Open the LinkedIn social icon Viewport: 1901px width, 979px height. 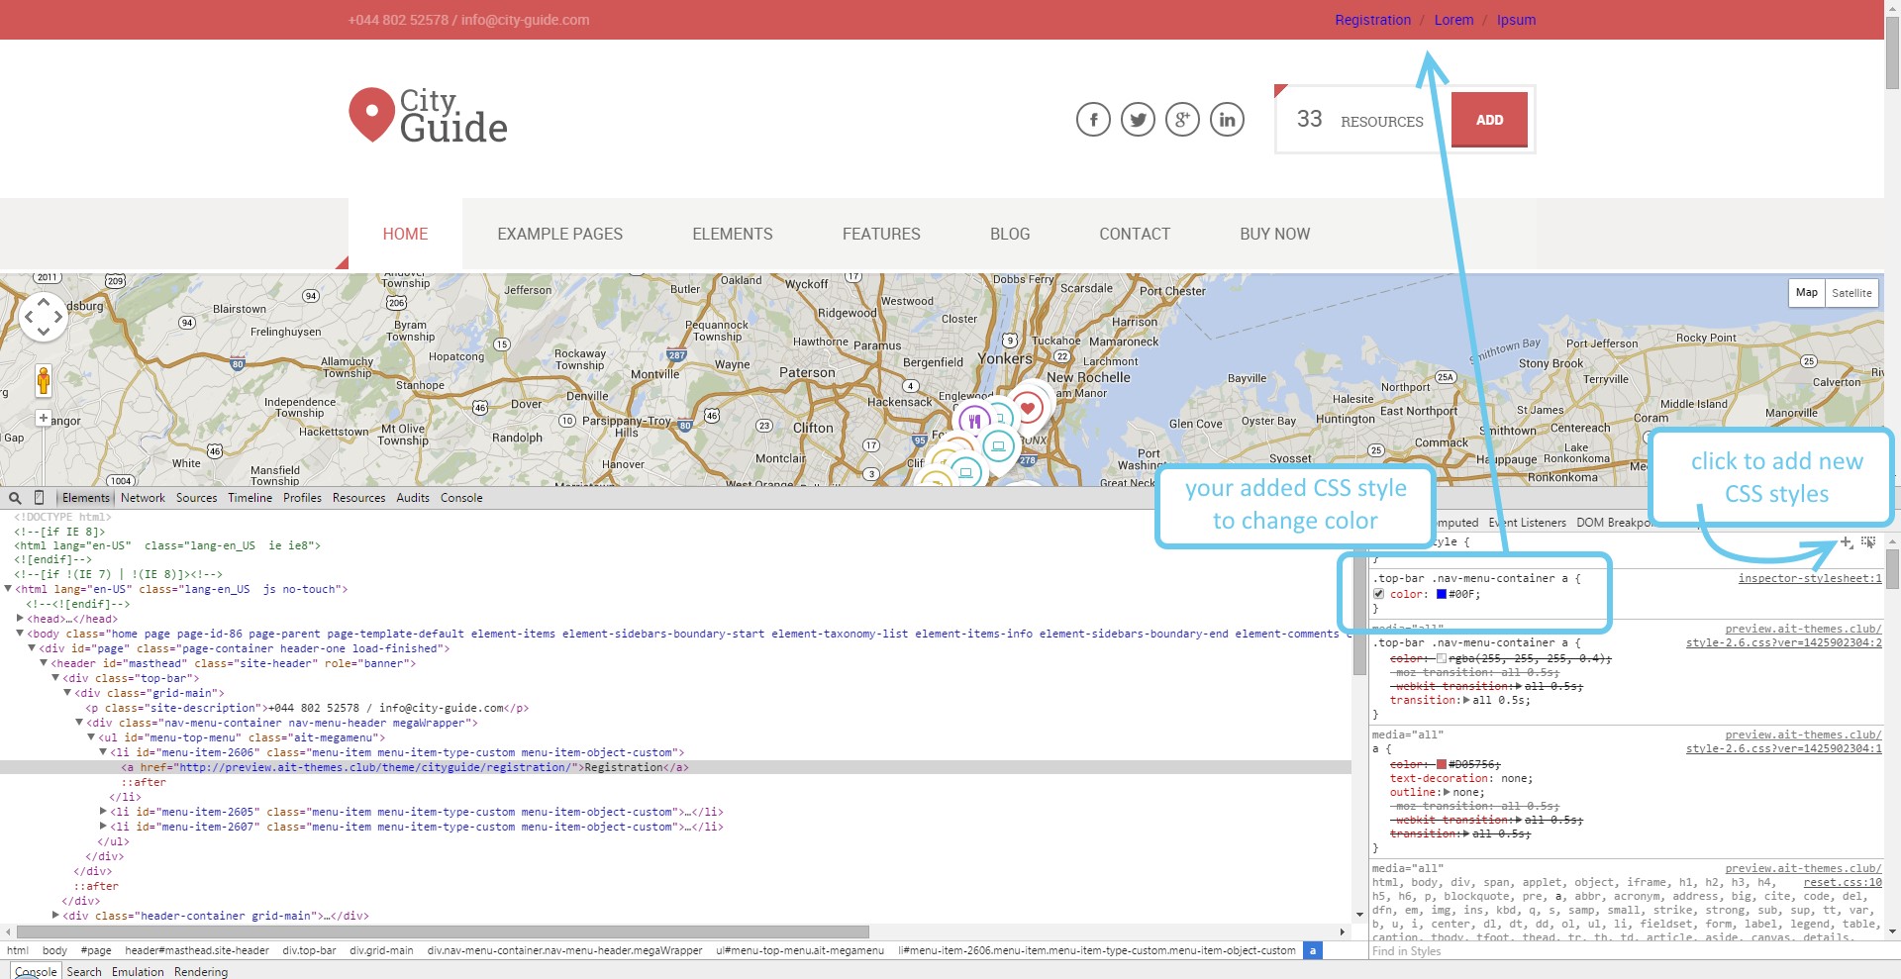tap(1228, 119)
